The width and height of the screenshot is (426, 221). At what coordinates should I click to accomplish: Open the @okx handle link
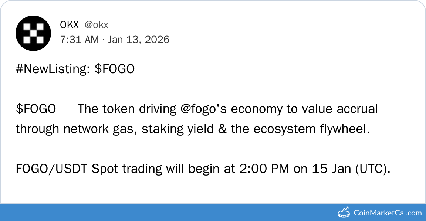click(x=96, y=25)
